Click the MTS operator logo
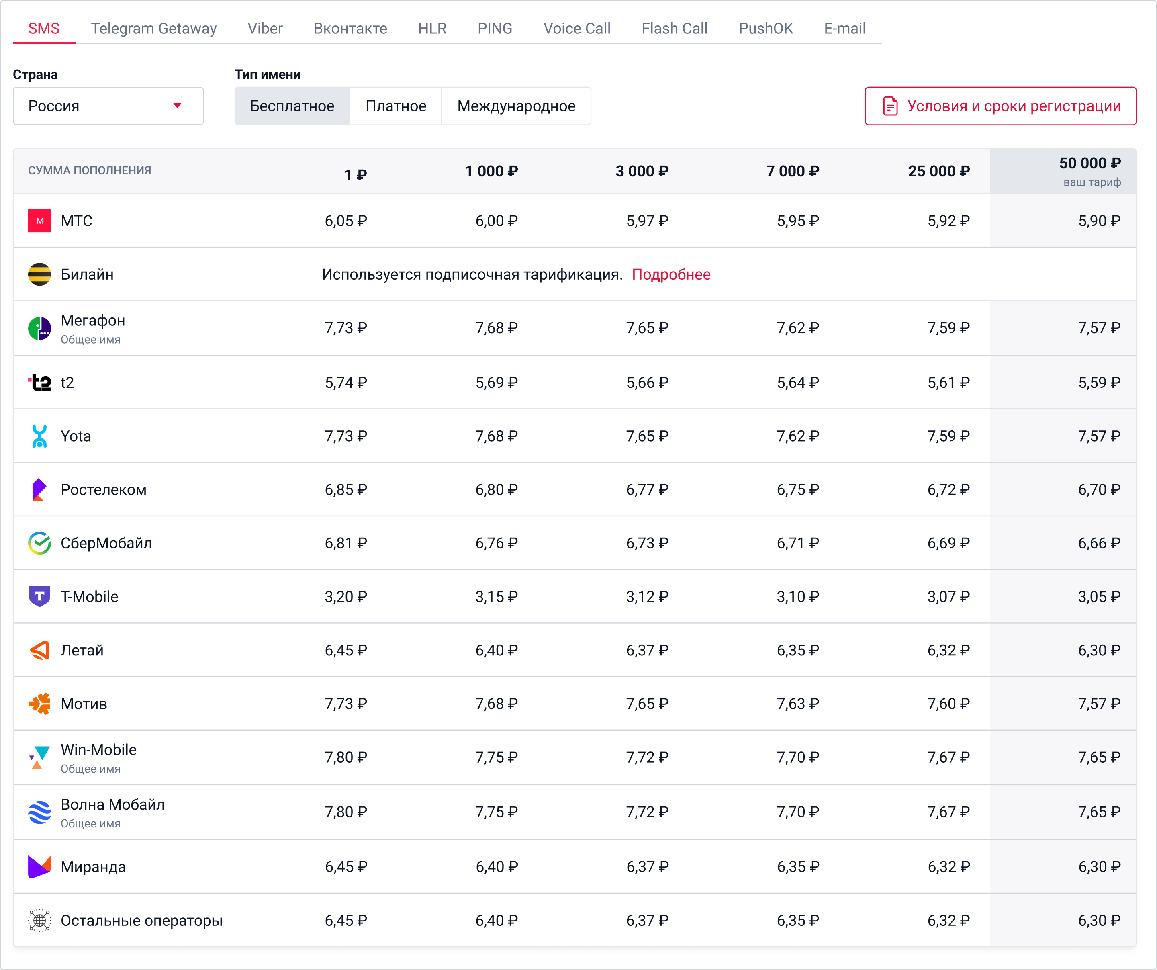1157x970 pixels. click(x=40, y=221)
